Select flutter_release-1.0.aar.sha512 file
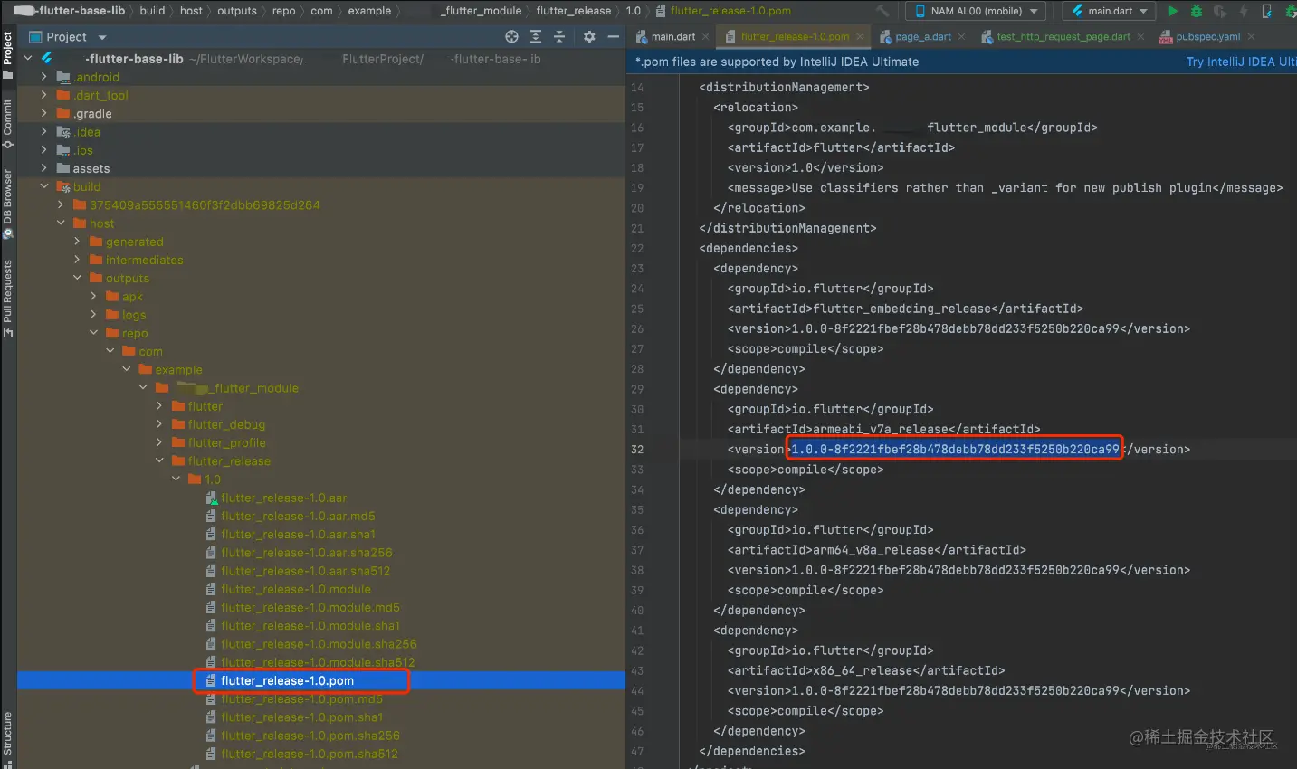The width and height of the screenshot is (1297, 769). coord(306,571)
